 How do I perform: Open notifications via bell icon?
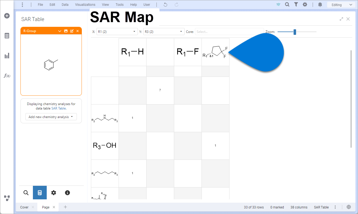(320, 5)
